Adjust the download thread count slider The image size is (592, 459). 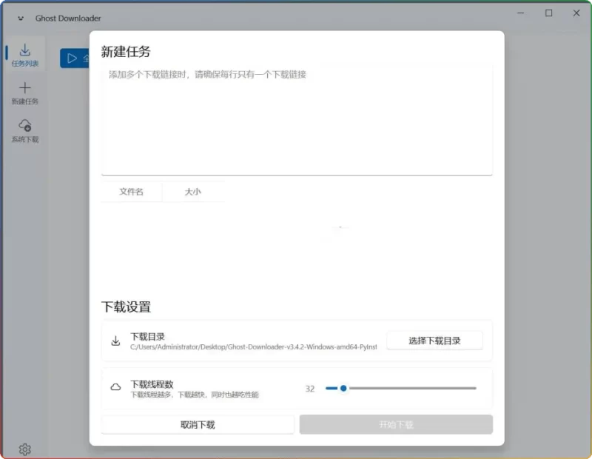click(x=343, y=387)
